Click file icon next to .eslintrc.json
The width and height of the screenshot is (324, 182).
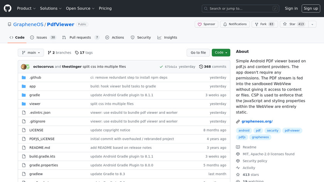(24, 113)
